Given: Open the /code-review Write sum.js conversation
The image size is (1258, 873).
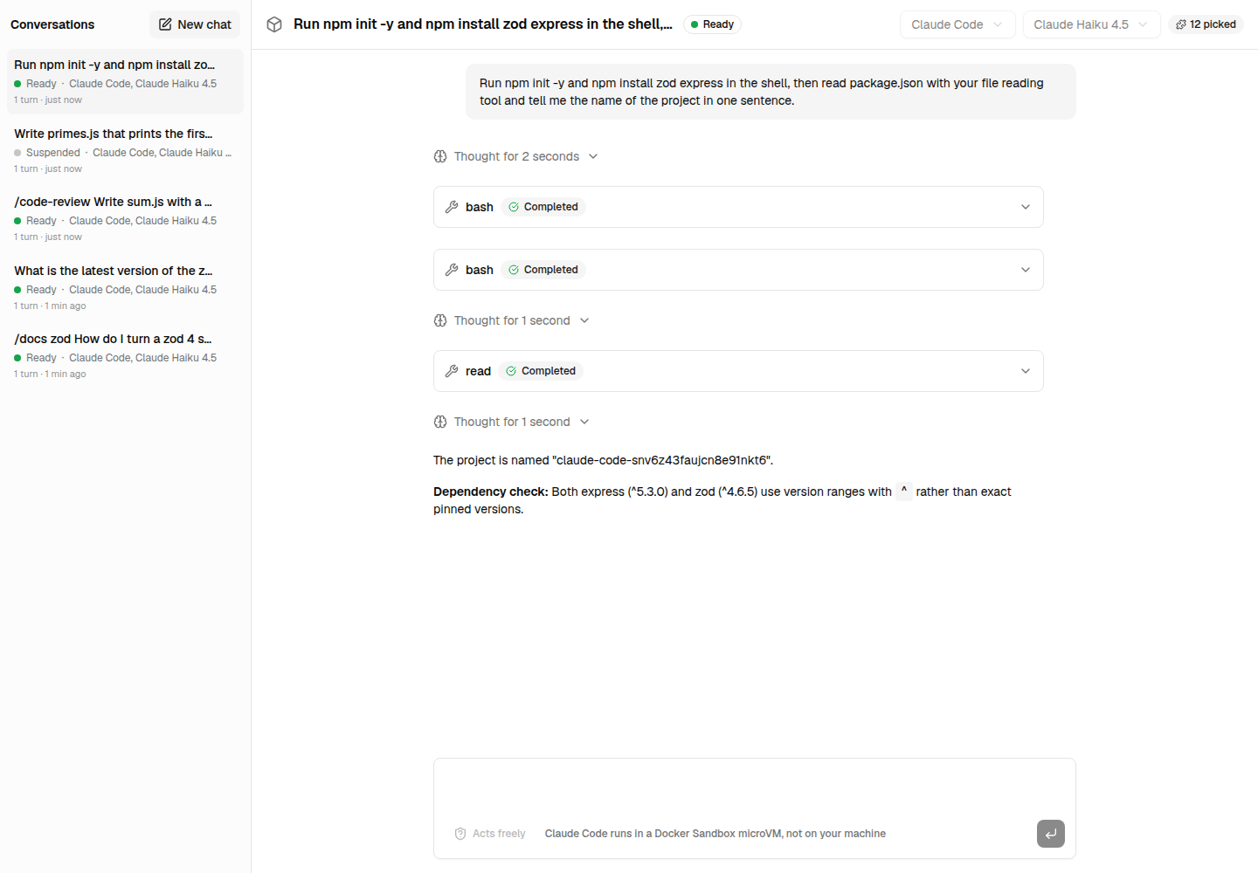Looking at the screenshot, I should tap(125, 219).
